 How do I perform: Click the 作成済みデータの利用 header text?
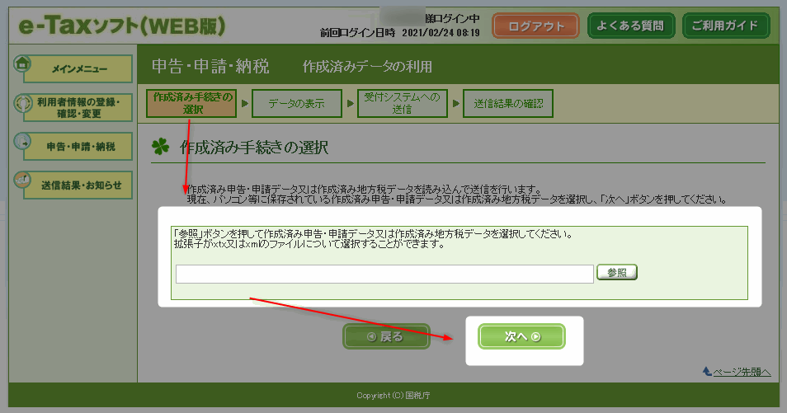pos(367,67)
